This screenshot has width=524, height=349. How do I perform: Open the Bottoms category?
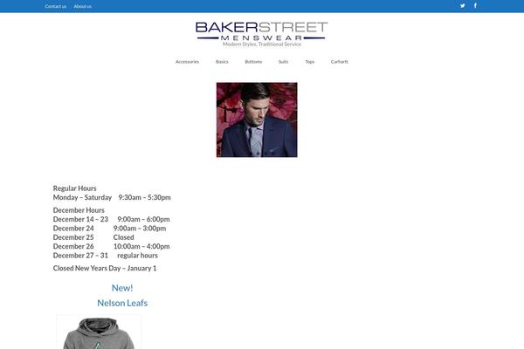253,62
